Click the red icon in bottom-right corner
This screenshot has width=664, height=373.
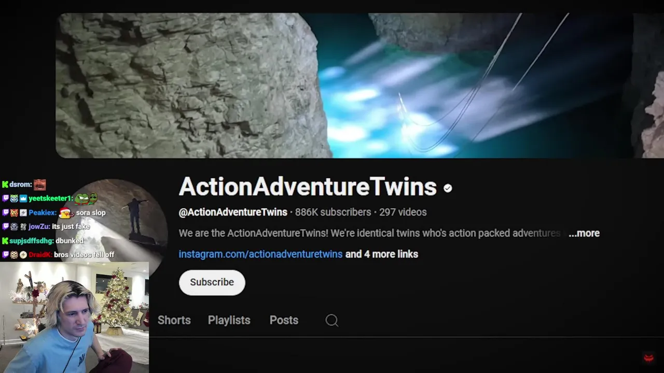point(648,357)
